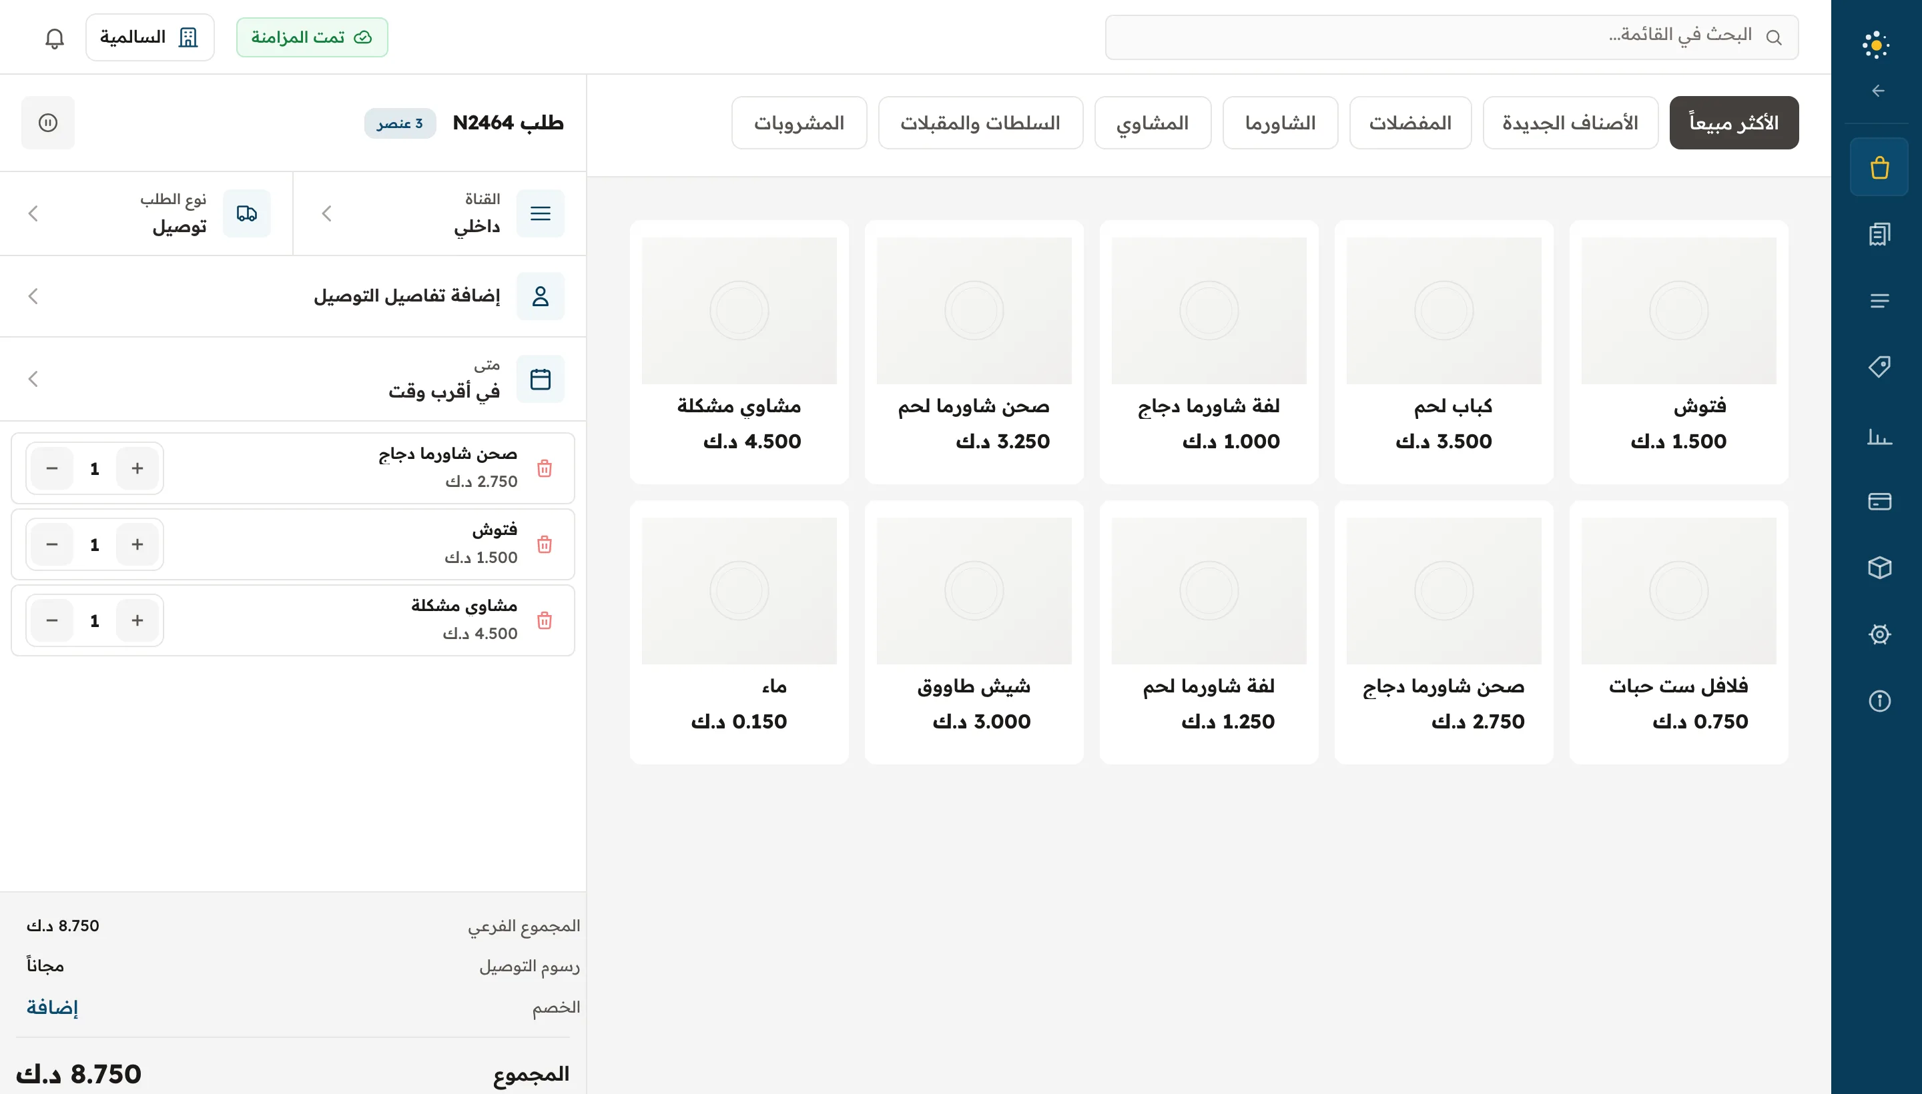Click the menu lines sidebar icon

pyautogui.click(x=1879, y=301)
